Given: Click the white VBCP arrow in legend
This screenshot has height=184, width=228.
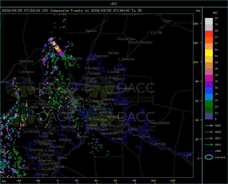Looking at the screenshot, I should pyautogui.click(x=209, y=126).
